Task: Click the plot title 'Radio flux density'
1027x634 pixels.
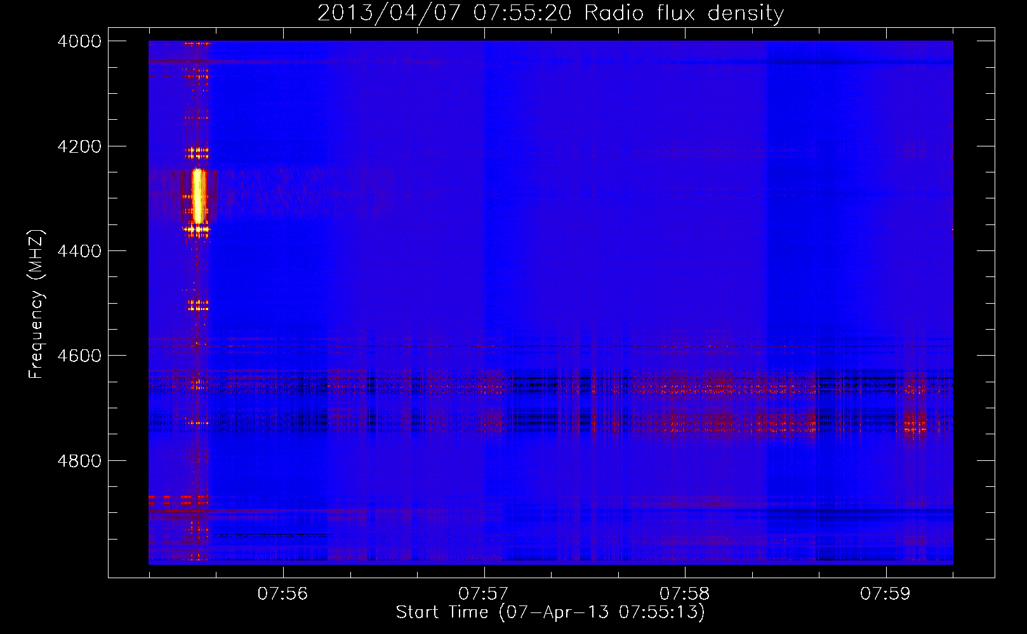Action: pos(684,13)
